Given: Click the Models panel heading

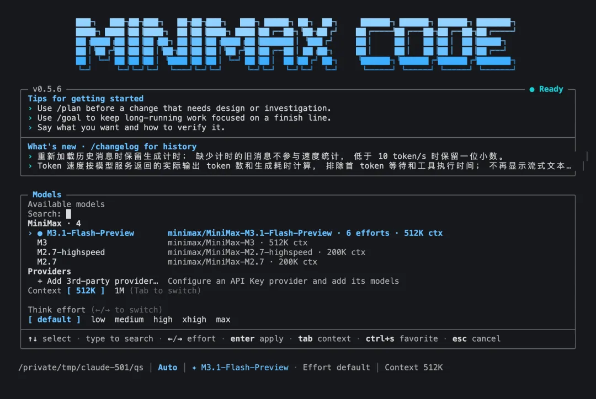Looking at the screenshot, I should coord(47,195).
